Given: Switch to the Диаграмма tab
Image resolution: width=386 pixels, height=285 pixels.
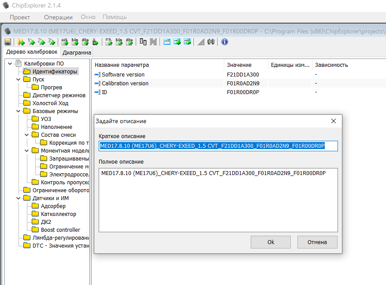Looking at the screenshot, I should [x=77, y=52].
